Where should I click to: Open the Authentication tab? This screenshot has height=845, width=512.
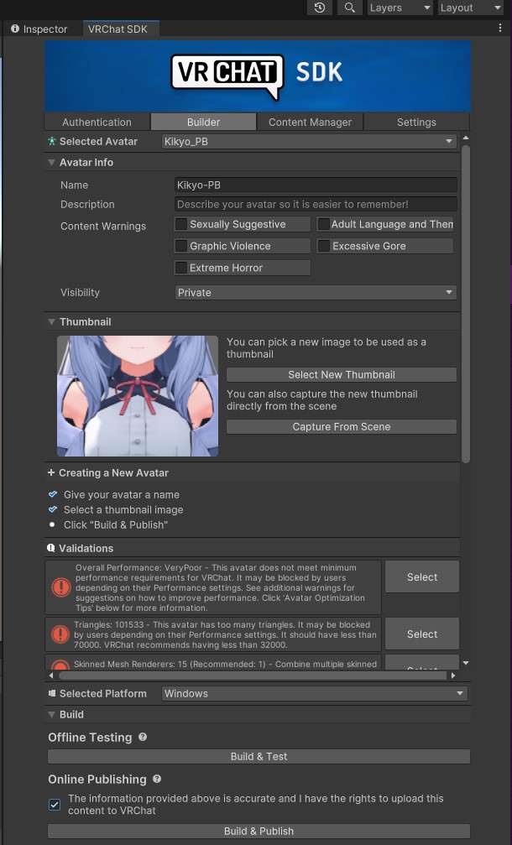[97, 123]
